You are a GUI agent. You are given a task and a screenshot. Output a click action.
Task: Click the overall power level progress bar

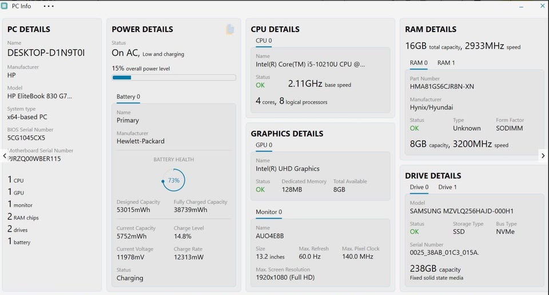click(174, 78)
